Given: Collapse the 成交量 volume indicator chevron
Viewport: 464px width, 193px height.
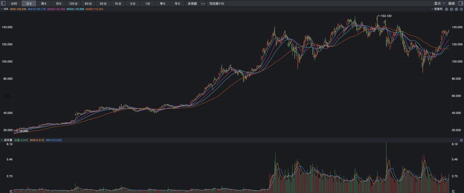Looking at the screenshot, I should (2, 140).
